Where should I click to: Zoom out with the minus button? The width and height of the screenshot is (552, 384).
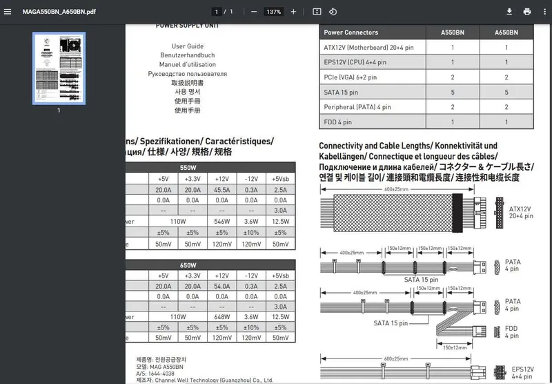254,12
